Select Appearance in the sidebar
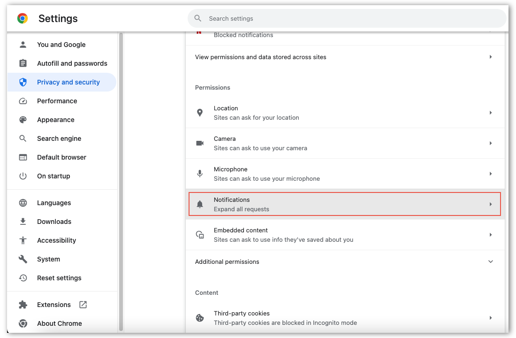This screenshot has height=338, width=516. coord(56,119)
